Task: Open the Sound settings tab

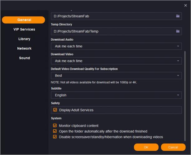Action: [x=24, y=58]
